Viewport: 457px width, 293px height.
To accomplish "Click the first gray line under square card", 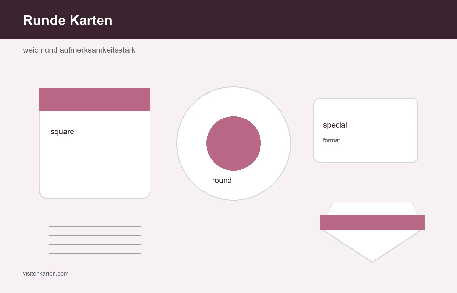I will [x=95, y=226].
